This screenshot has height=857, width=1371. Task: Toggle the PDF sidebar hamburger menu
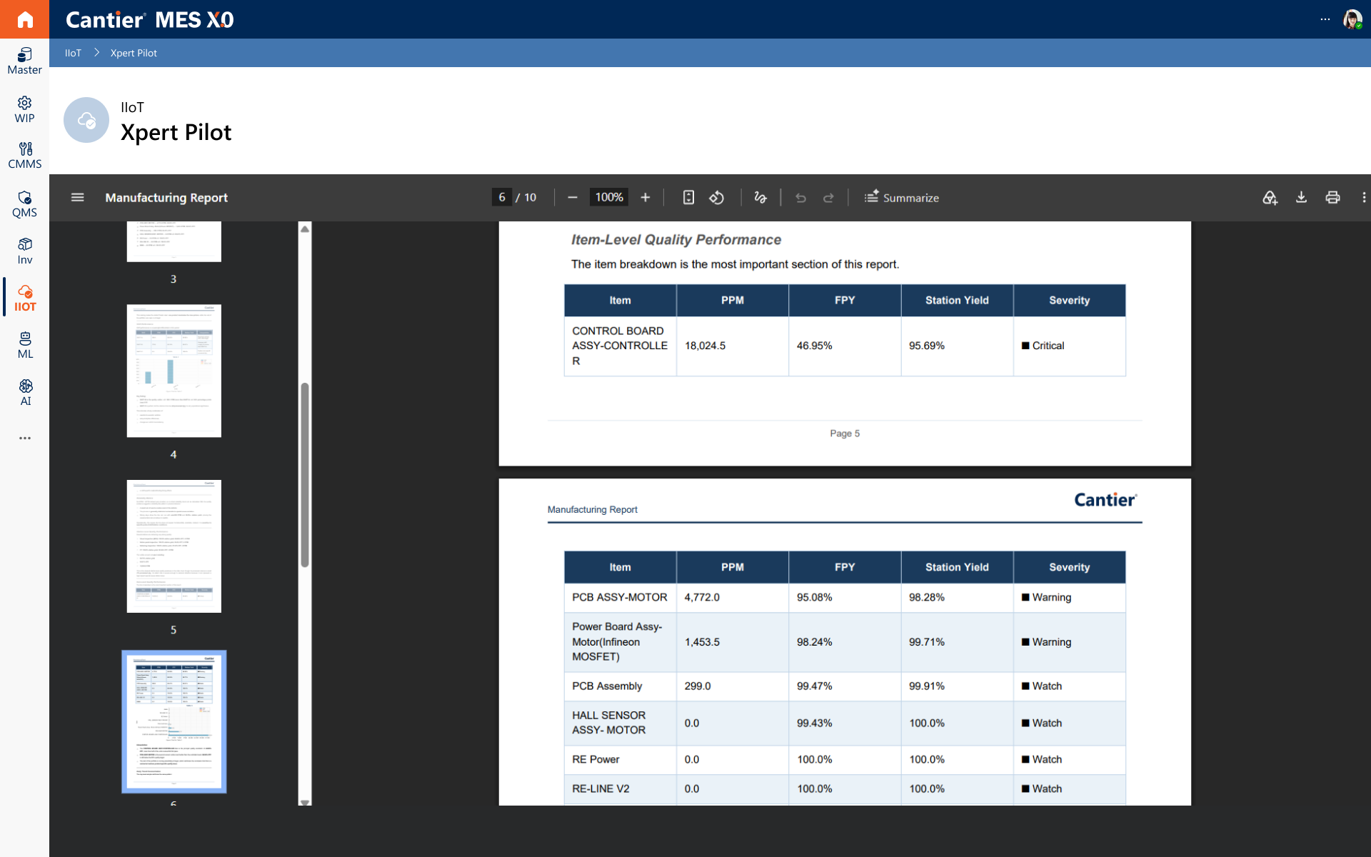78,197
